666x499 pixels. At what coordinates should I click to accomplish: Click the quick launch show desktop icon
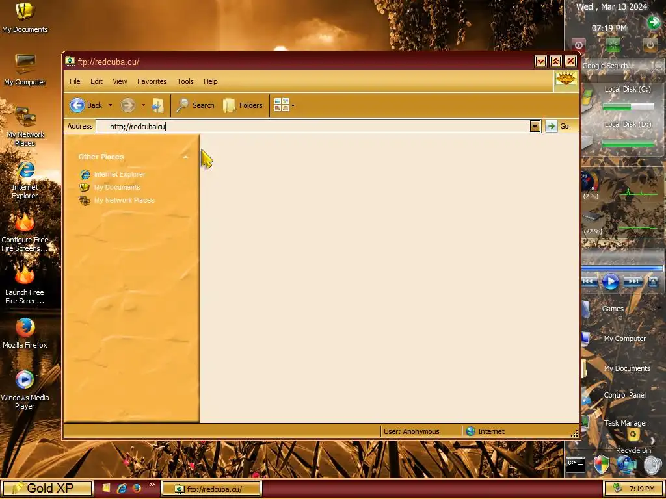pyautogui.click(x=106, y=488)
